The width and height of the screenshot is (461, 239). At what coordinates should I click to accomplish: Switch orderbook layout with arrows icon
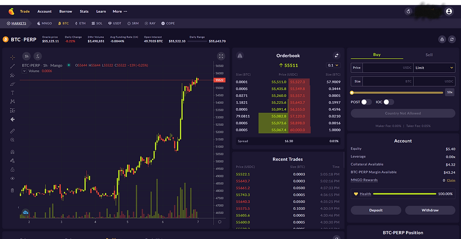[336, 56]
